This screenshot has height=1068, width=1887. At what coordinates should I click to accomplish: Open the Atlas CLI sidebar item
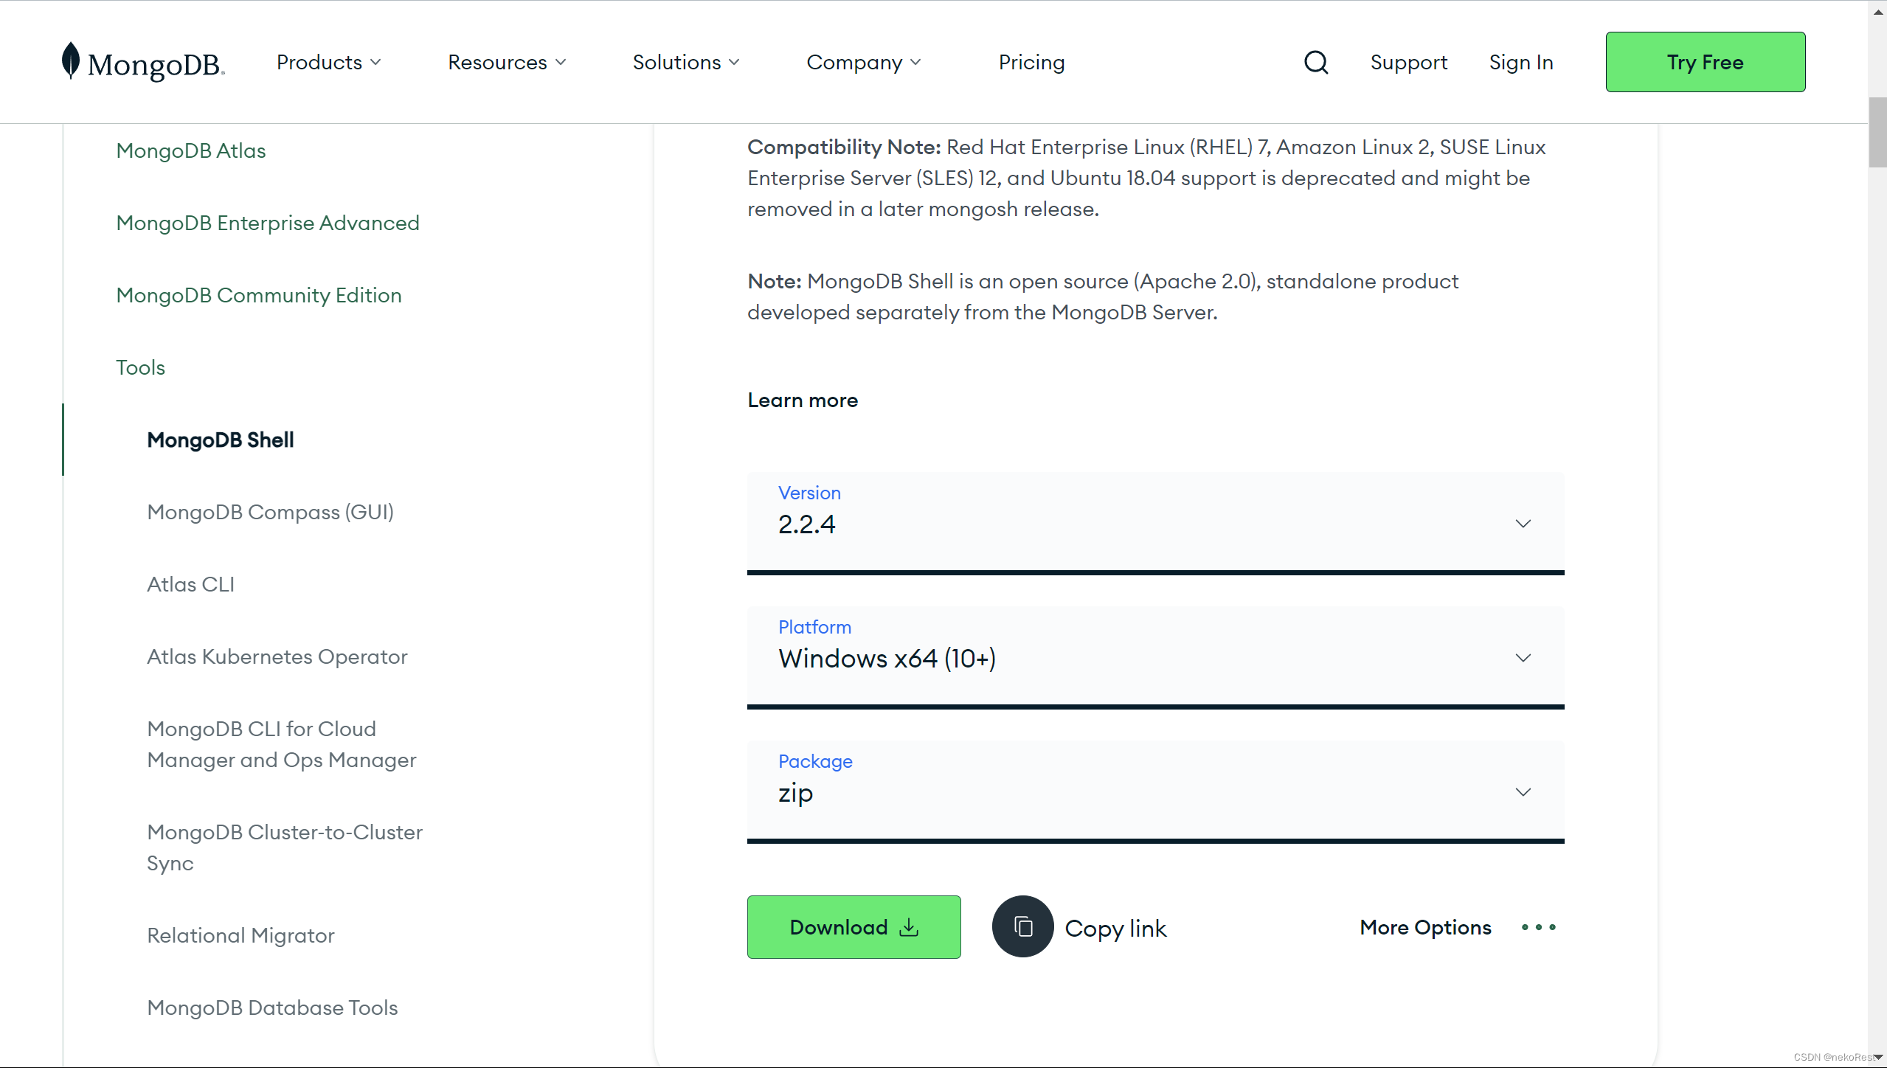[x=190, y=584]
